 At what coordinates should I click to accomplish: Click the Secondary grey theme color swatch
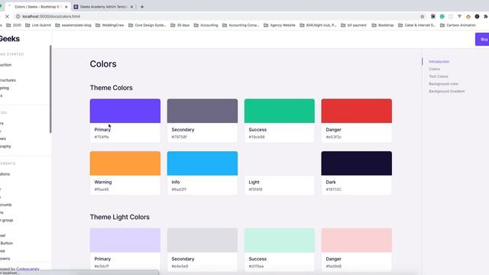(202, 111)
